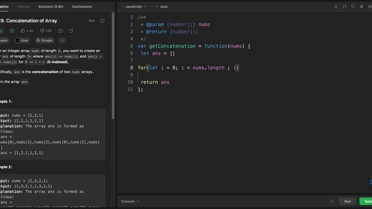The image size is (372, 209).
Task: Open the feedback icon next to Hint
Action: (102, 21)
